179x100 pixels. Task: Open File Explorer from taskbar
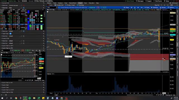click(x=34, y=98)
